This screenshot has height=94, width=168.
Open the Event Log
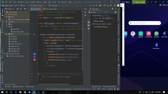pos(96,86)
